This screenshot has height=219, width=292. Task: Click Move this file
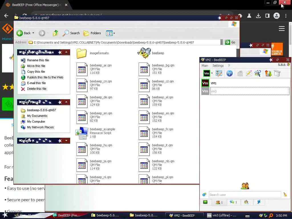[x=36, y=66]
